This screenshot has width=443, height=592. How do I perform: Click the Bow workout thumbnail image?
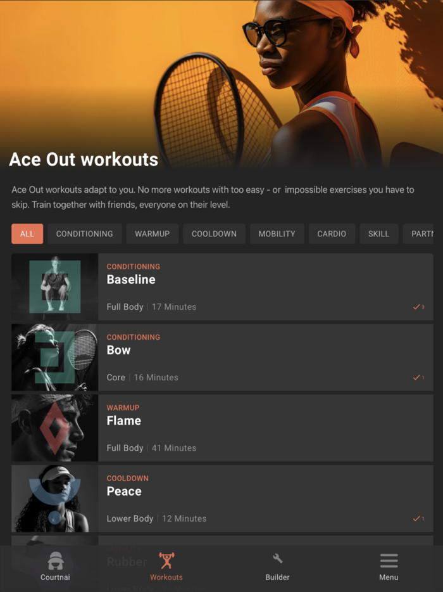pos(54,356)
